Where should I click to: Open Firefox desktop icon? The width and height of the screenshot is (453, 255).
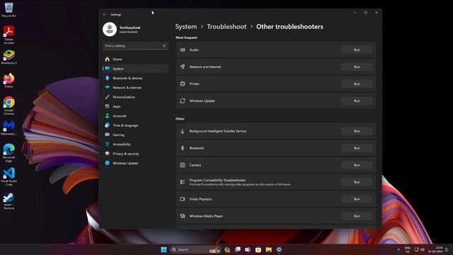click(x=9, y=80)
